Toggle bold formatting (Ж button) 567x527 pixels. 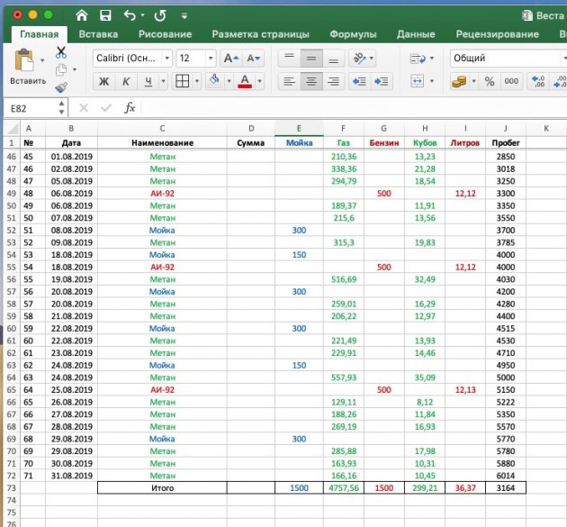pos(103,81)
